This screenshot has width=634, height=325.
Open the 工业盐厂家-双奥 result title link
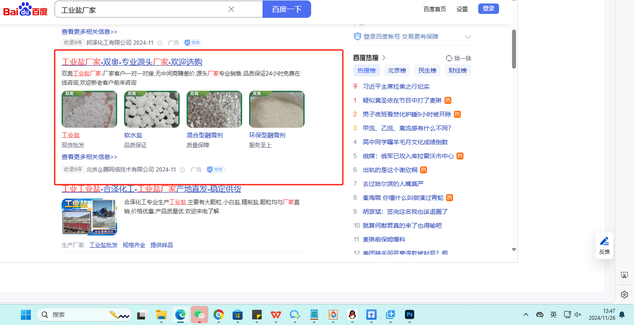132,62
